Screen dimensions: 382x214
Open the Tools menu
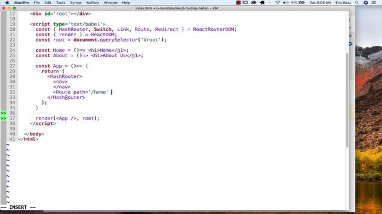point(60,2)
